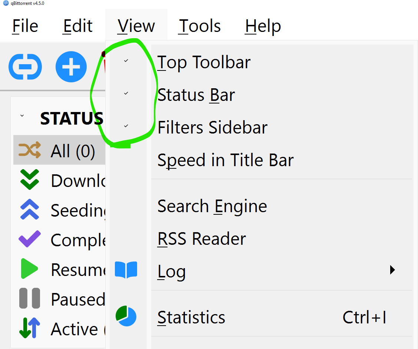Open the Help menu
This screenshot has width=418, height=349.
click(263, 26)
